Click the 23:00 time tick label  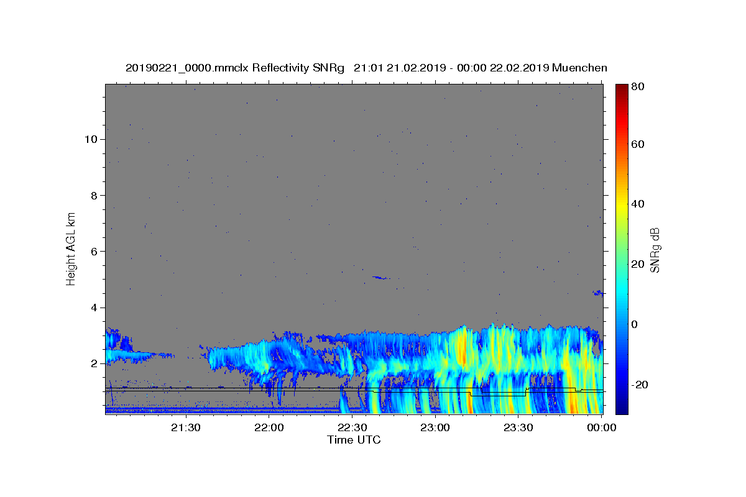(x=435, y=427)
